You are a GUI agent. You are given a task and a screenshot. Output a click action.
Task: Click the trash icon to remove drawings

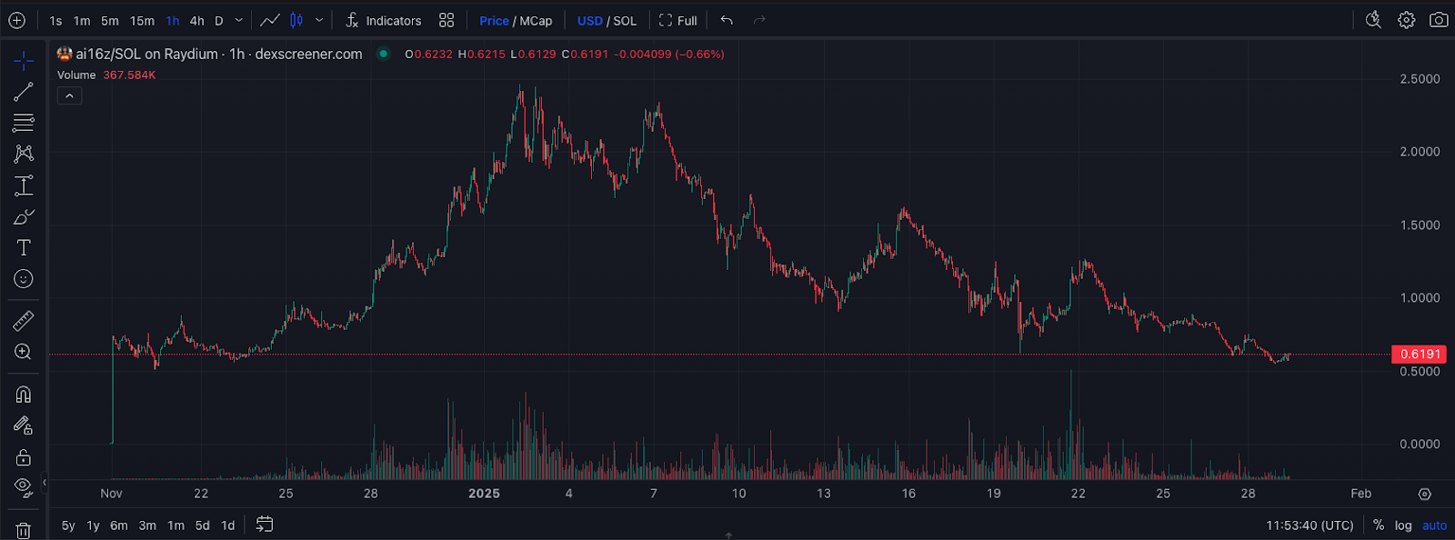tap(24, 530)
